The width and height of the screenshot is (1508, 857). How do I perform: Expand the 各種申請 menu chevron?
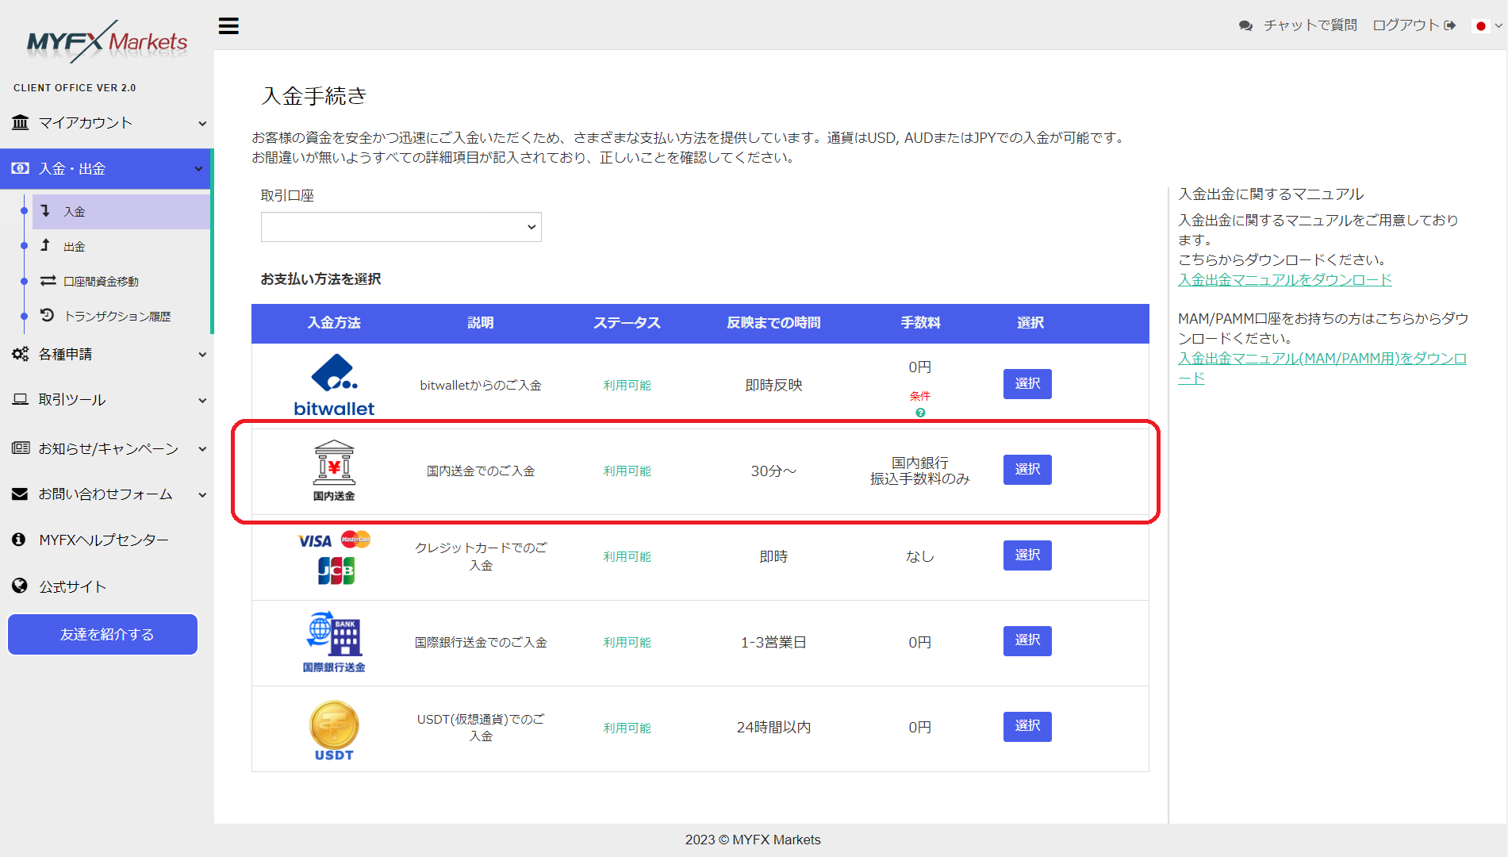pos(202,355)
